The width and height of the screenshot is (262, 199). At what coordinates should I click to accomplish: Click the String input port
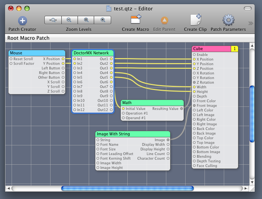98,140
